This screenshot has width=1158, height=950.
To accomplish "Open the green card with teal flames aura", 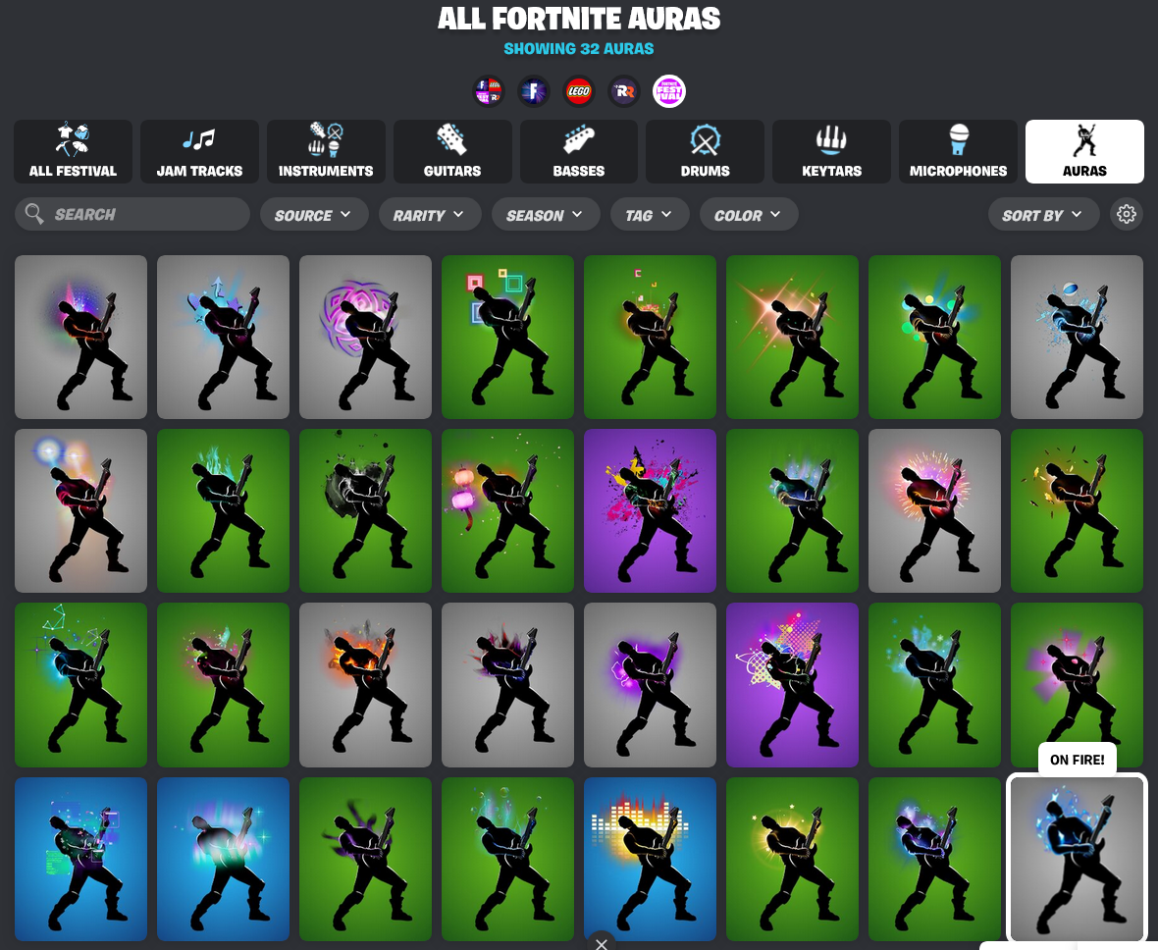I will (x=223, y=510).
